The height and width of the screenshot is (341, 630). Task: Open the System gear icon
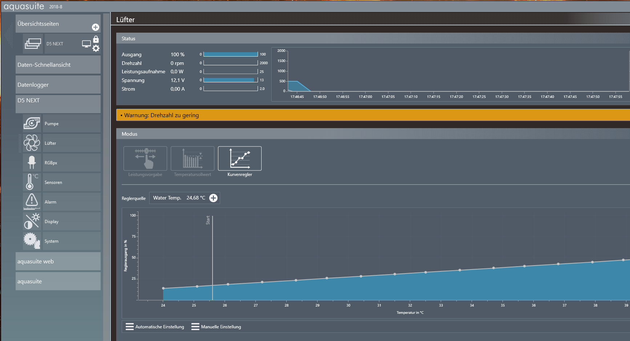[x=32, y=241]
